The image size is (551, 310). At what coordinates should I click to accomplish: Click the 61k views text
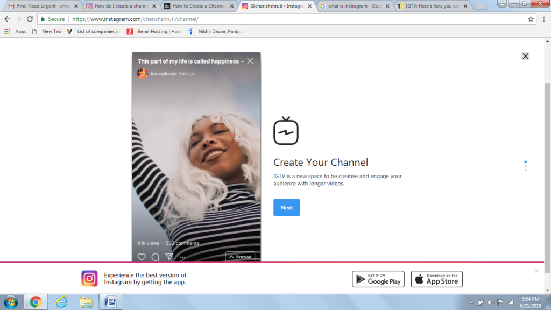point(149,243)
